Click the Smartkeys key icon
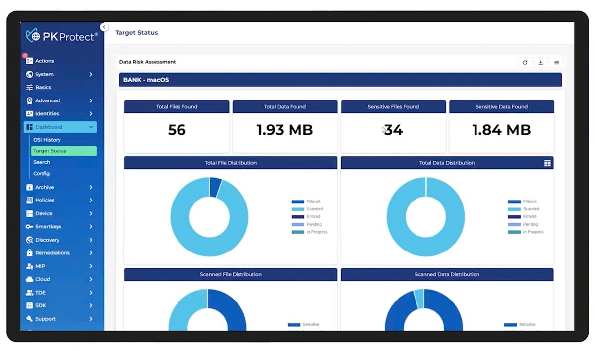The width and height of the screenshot is (595, 351). click(29, 226)
